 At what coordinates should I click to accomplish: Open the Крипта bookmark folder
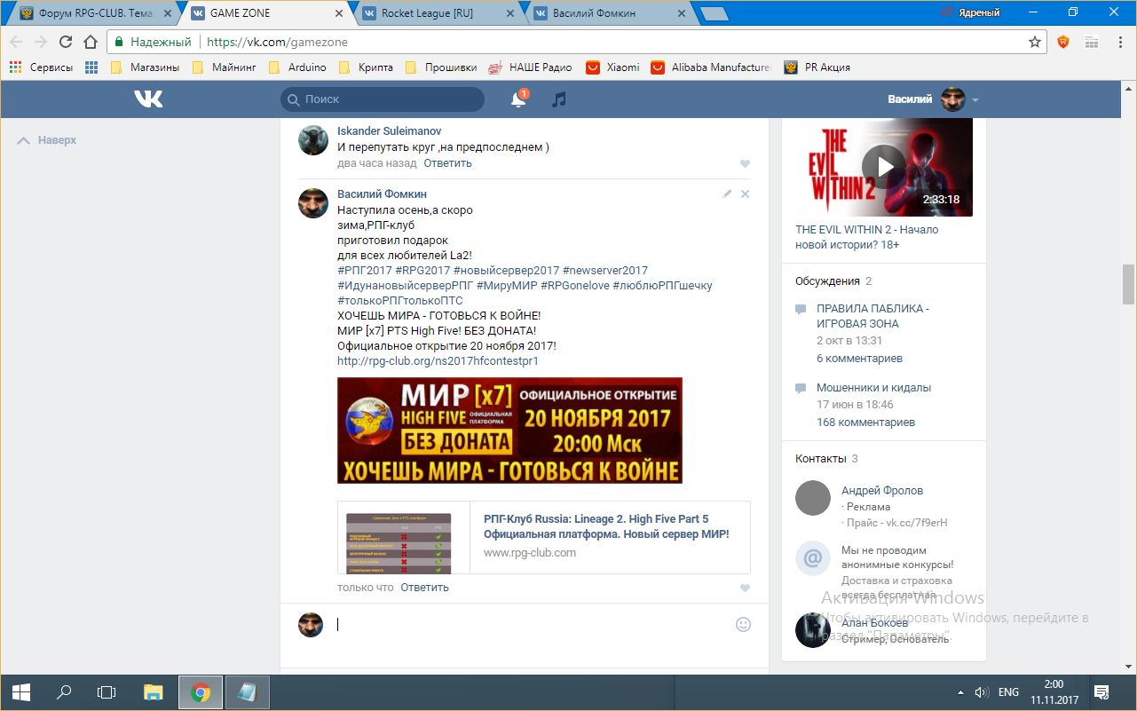(x=366, y=67)
